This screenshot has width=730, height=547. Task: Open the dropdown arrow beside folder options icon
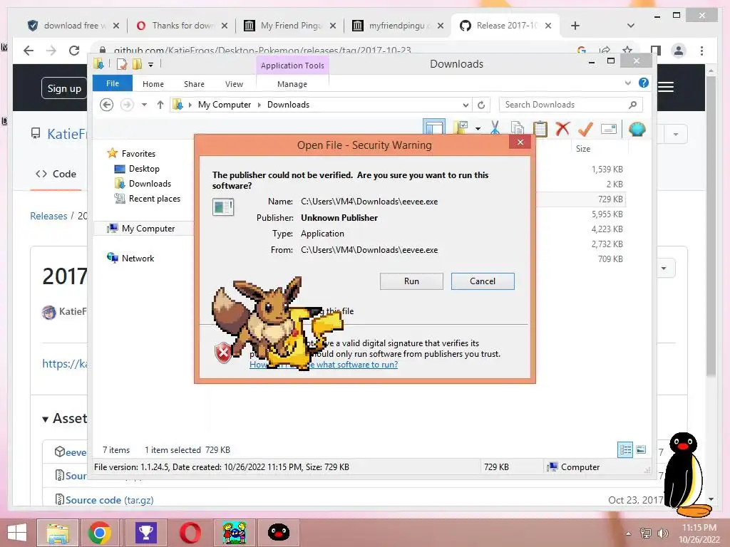(478, 128)
